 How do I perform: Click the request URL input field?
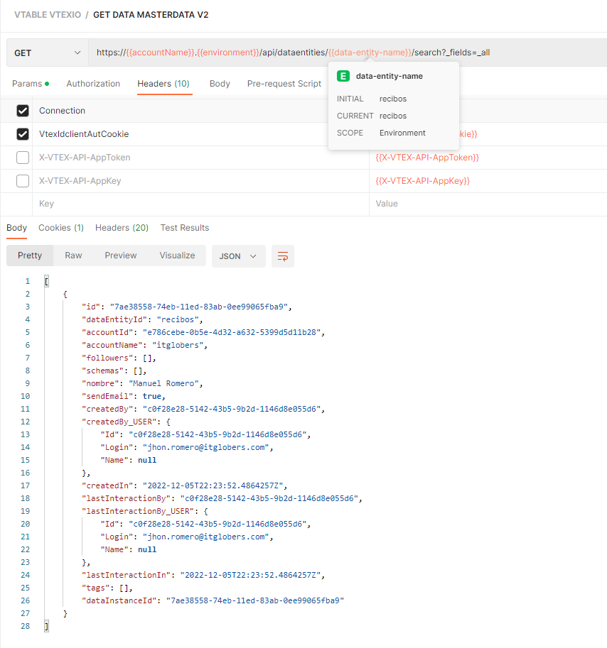point(348,53)
